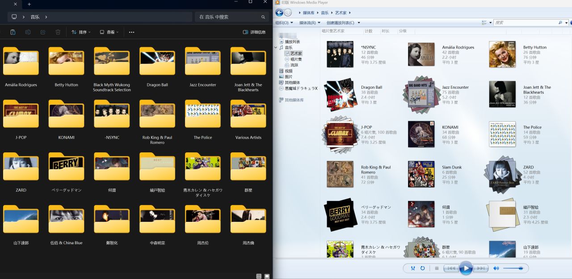Image resolution: width=572 pixels, height=279 pixels.
Task: Switch Explorer to details list view
Action: (259, 276)
